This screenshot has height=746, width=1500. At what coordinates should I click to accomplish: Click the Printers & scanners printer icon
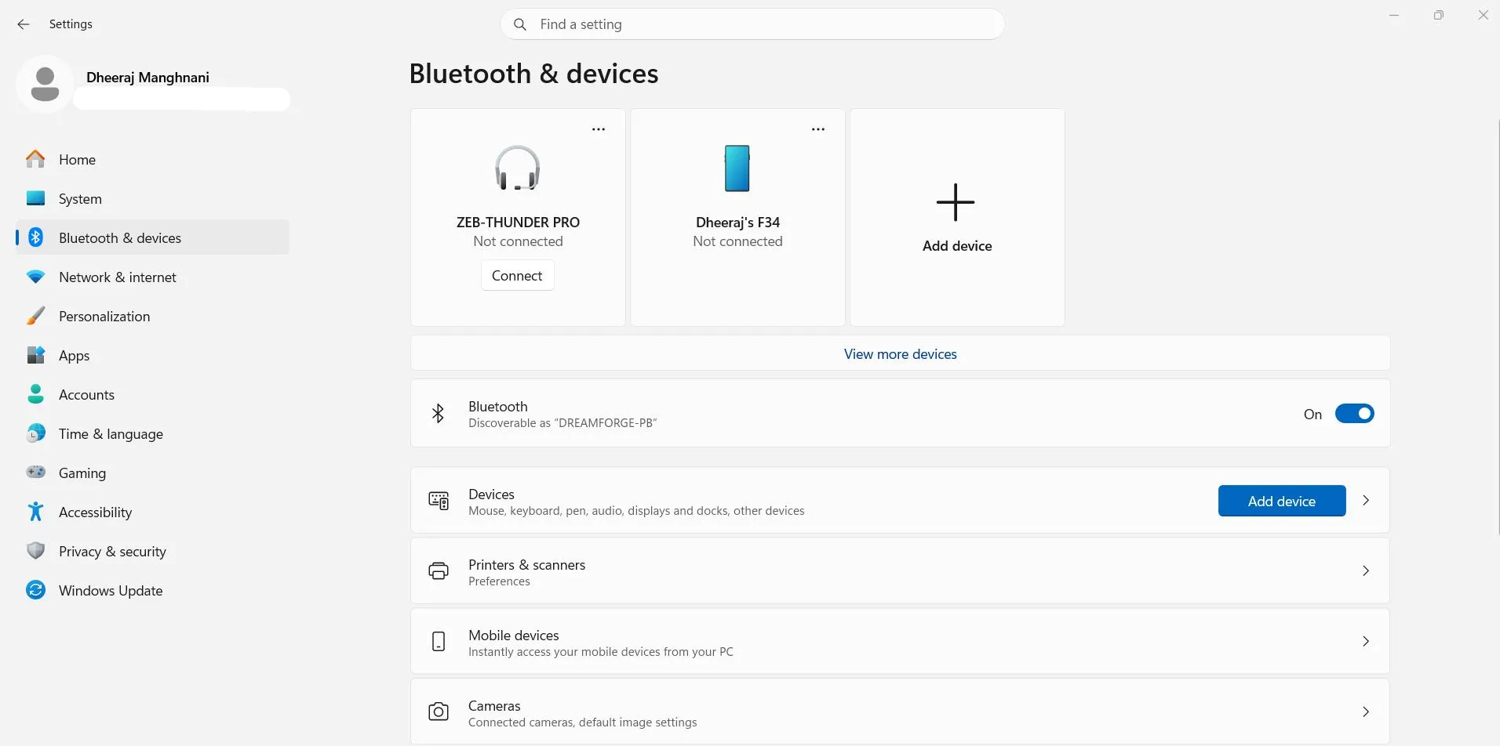(x=439, y=571)
